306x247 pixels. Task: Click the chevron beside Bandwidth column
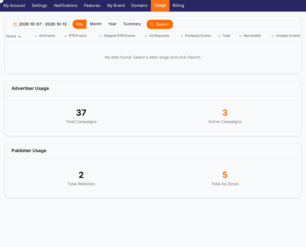point(241,36)
